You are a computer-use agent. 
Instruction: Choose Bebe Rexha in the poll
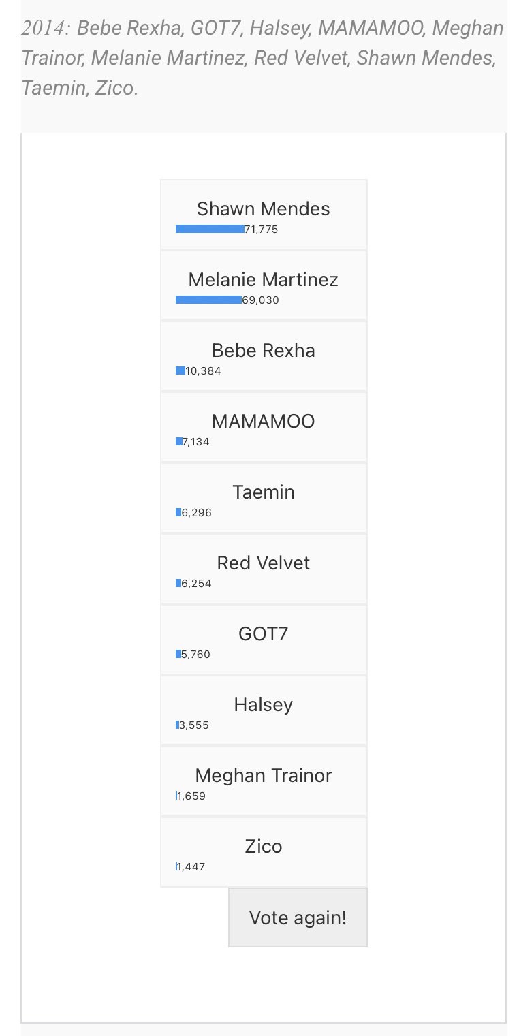coord(264,356)
